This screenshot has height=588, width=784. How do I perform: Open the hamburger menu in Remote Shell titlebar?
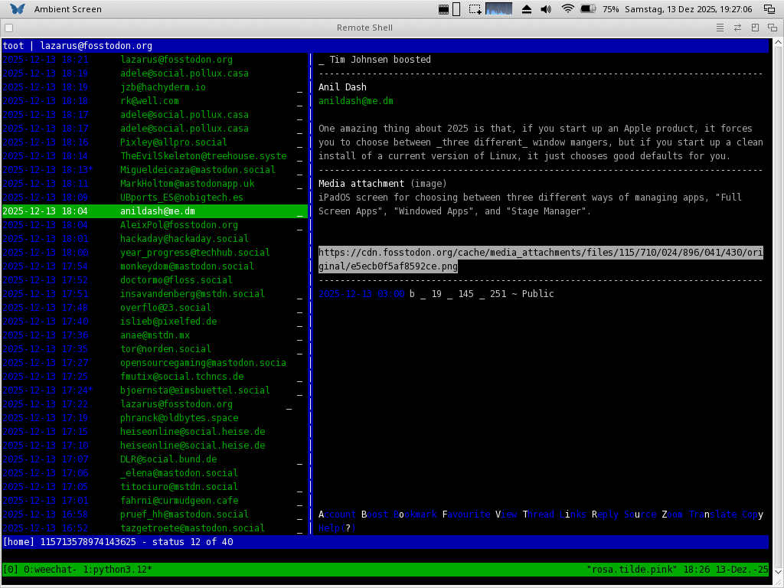720,28
